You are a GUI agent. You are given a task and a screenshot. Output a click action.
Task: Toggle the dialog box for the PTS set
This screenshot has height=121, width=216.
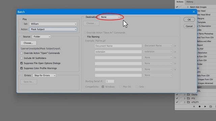[x=181, y=98]
